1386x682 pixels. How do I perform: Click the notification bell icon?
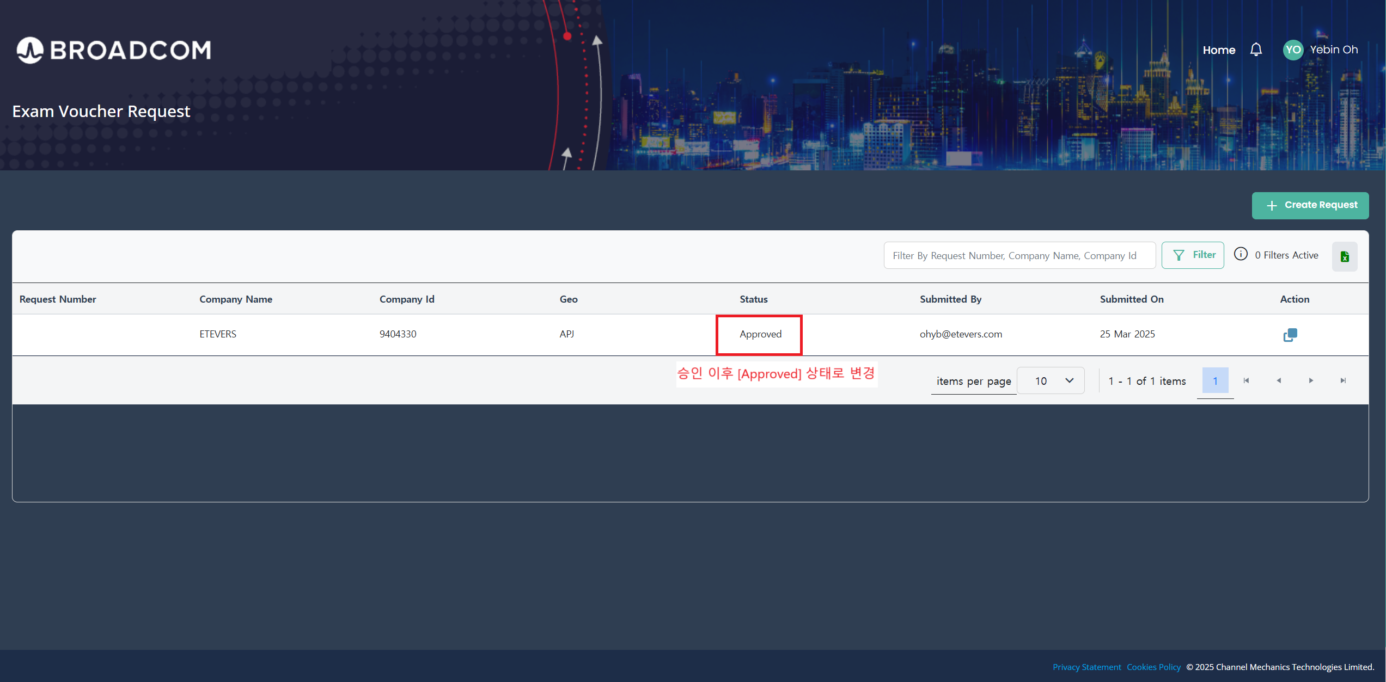[x=1256, y=50]
